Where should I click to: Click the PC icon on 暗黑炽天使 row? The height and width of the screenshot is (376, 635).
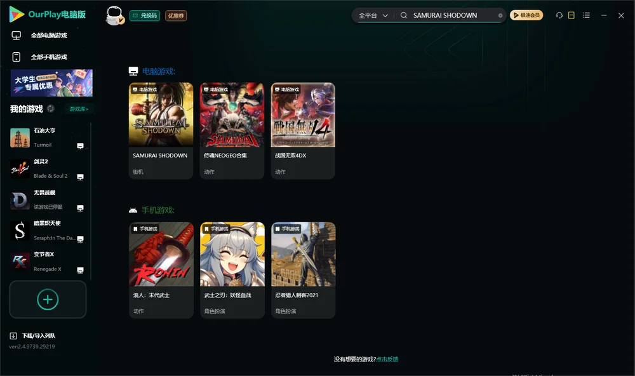(80, 239)
